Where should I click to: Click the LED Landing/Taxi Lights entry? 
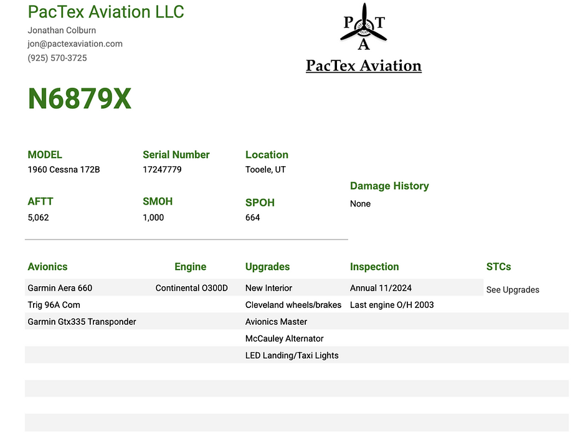tap(292, 355)
